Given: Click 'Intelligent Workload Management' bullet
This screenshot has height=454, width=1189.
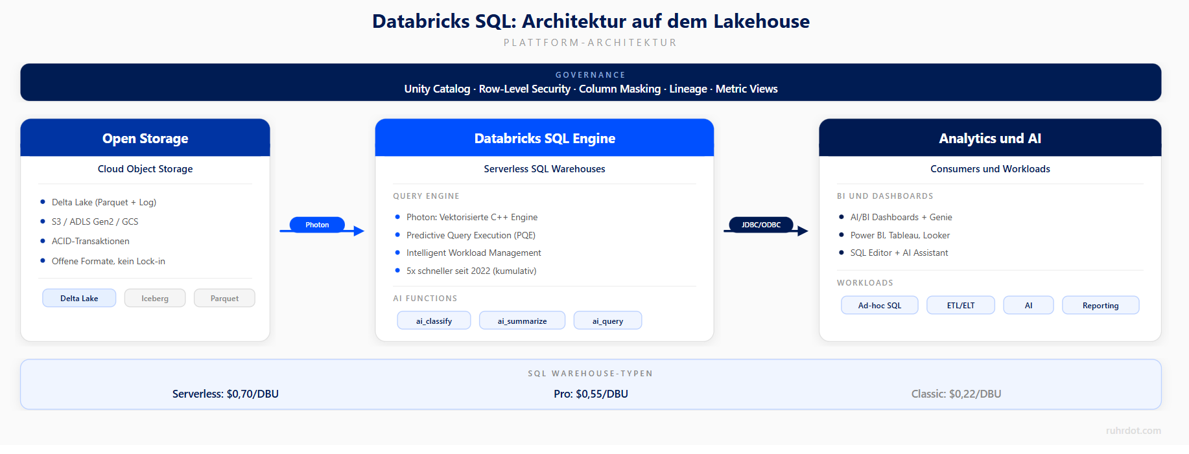Looking at the screenshot, I should (473, 253).
